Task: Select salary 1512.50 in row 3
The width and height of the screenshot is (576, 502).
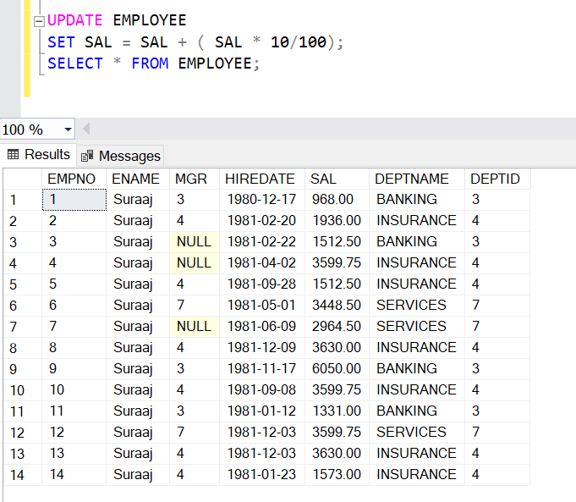Action: click(337, 242)
